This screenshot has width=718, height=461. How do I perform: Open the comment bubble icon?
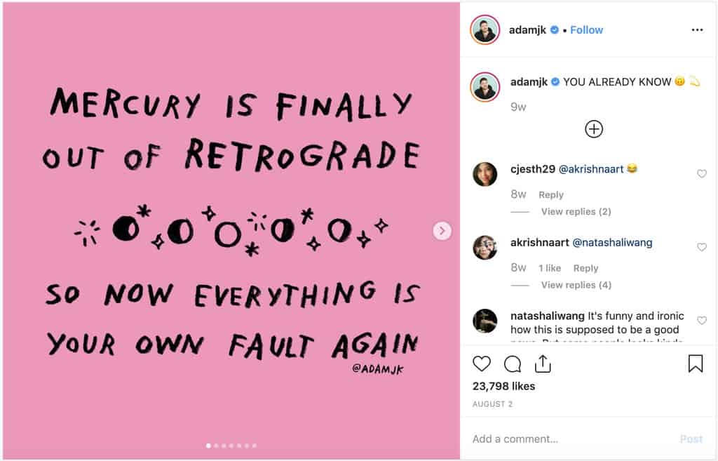click(511, 363)
